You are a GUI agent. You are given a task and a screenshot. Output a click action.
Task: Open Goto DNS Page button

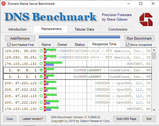[x=126, y=119]
